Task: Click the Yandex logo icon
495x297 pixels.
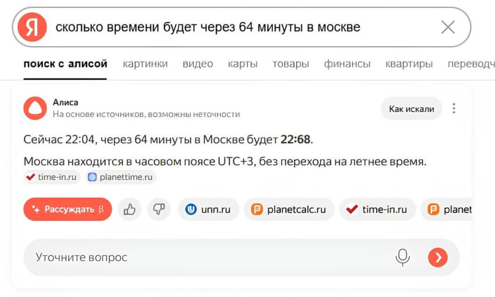Action: pos(32,27)
